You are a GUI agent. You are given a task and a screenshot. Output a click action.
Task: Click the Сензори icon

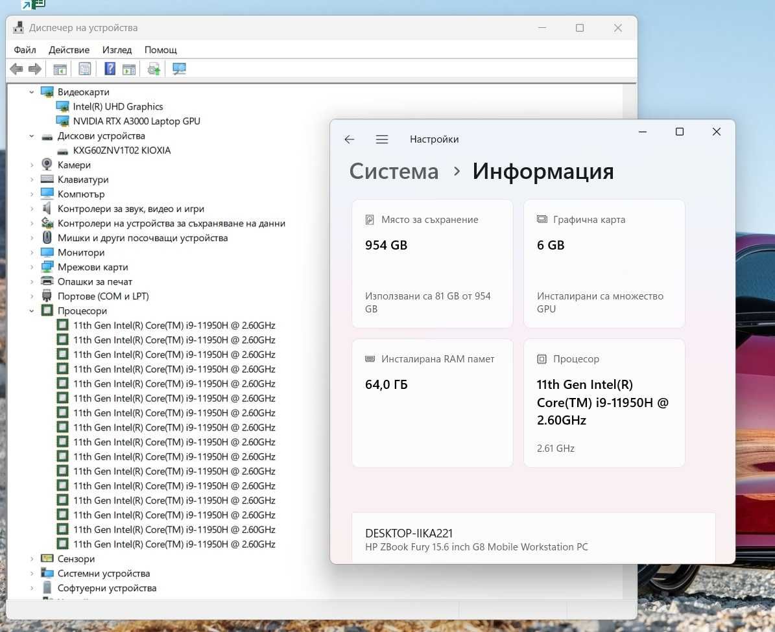(47, 558)
